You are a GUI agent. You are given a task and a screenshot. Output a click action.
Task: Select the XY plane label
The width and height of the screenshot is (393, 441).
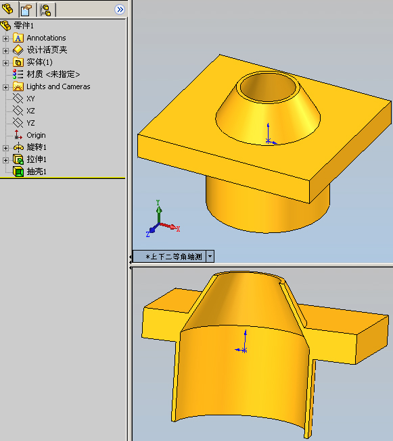click(30, 99)
